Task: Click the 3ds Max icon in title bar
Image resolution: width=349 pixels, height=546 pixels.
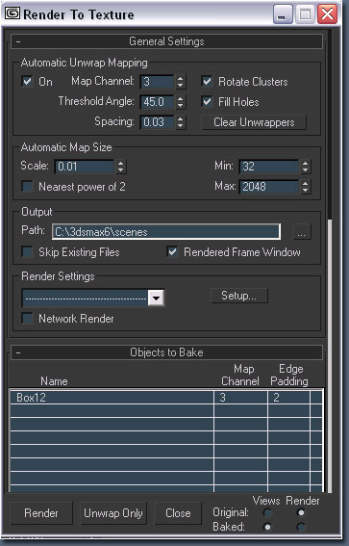Action: (12, 13)
